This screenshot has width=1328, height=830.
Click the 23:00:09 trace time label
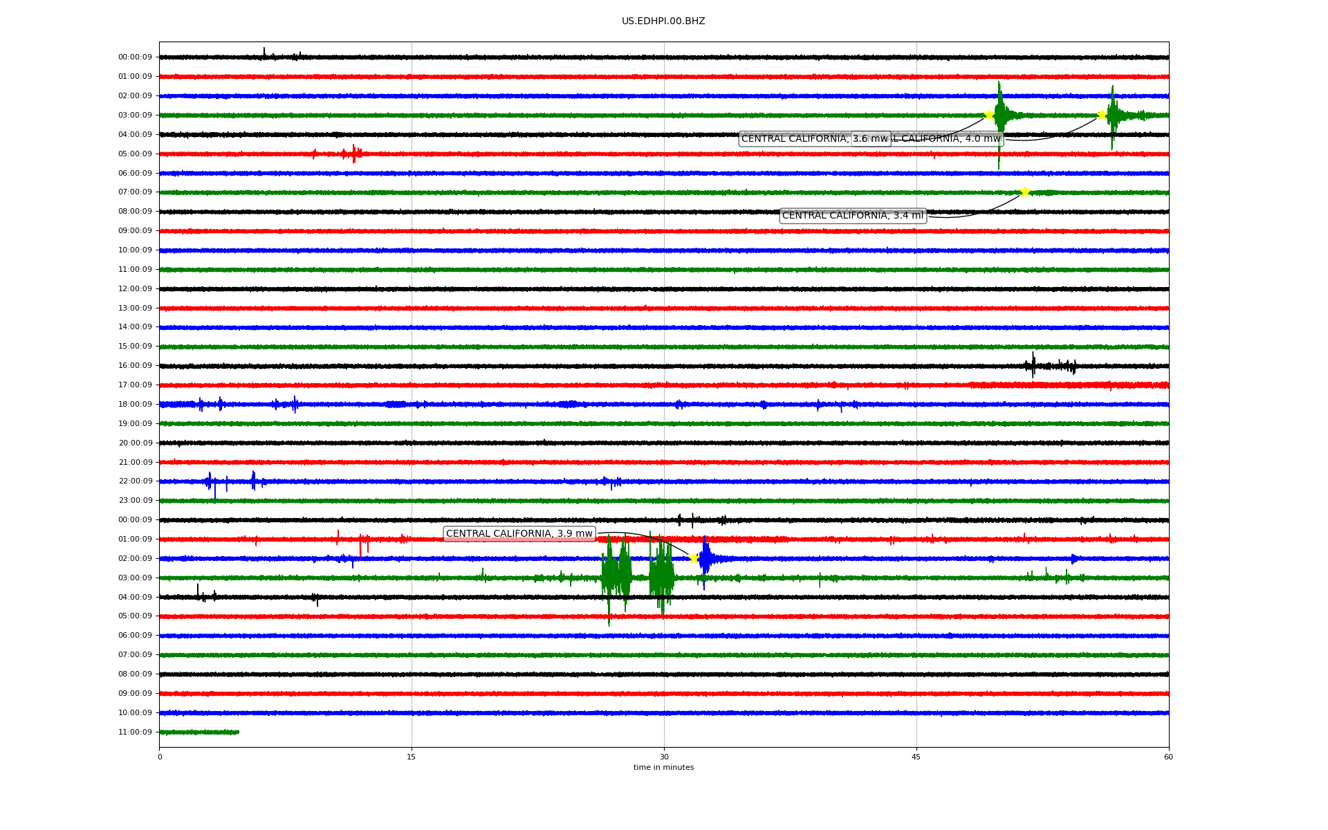coord(135,500)
